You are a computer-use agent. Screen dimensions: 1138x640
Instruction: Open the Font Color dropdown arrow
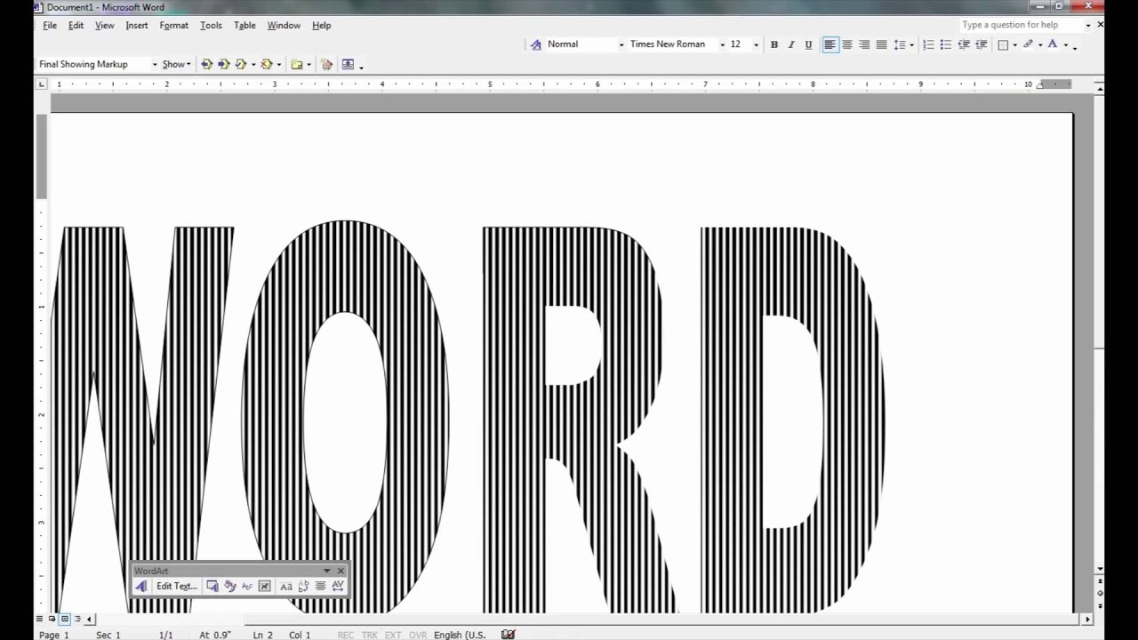[1065, 44]
